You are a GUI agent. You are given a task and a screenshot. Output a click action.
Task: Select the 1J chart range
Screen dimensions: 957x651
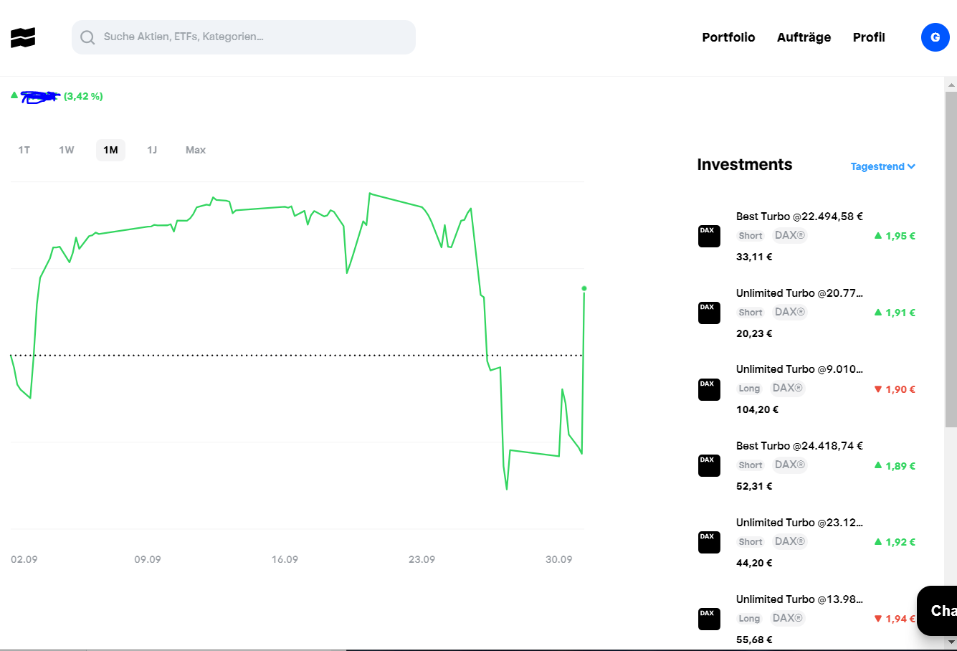[x=152, y=150]
